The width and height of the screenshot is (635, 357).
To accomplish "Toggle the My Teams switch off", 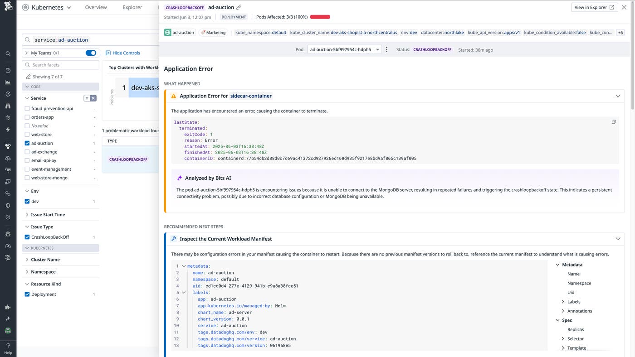I will [91, 53].
